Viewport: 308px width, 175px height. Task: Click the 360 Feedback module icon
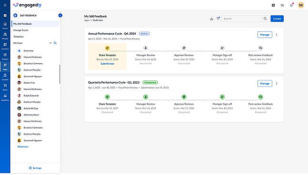pyautogui.click(x=15, y=15)
